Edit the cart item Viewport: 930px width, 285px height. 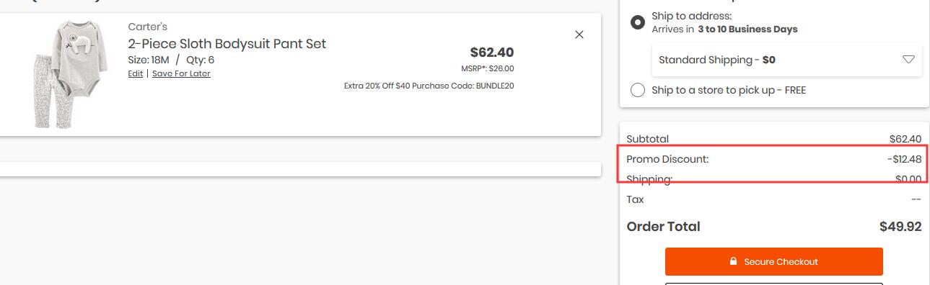pyautogui.click(x=136, y=73)
